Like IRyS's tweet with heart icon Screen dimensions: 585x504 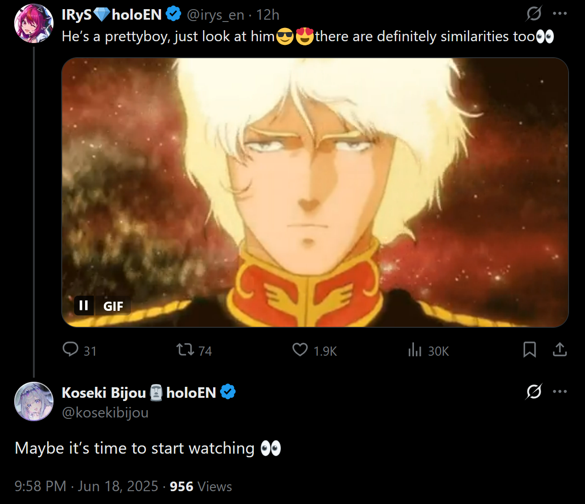point(300,350)
